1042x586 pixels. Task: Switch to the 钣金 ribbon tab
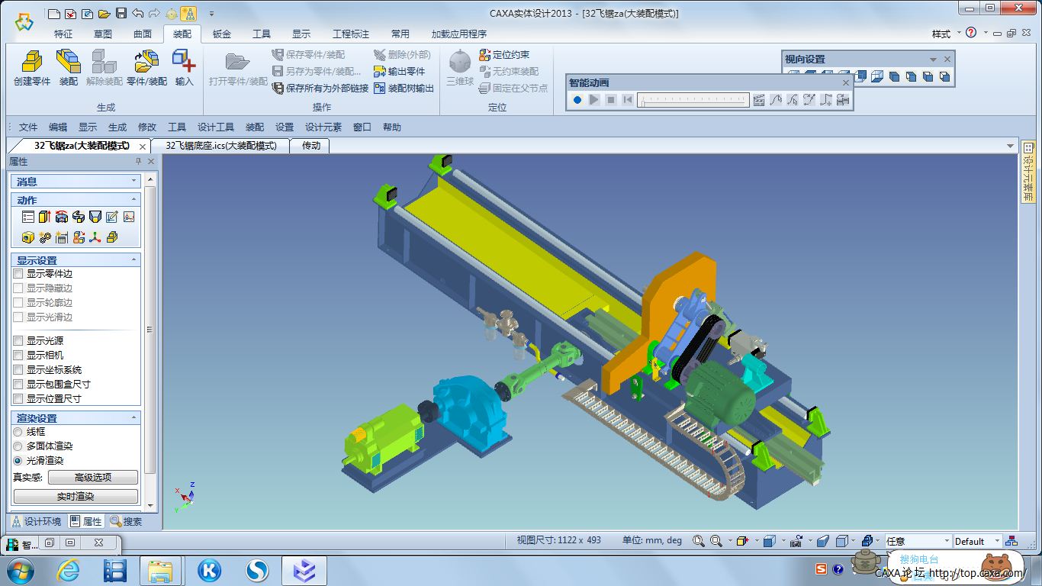point(222,34)
